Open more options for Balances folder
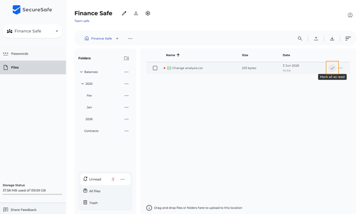Screen dimensions: 363x214 point(126,72)
